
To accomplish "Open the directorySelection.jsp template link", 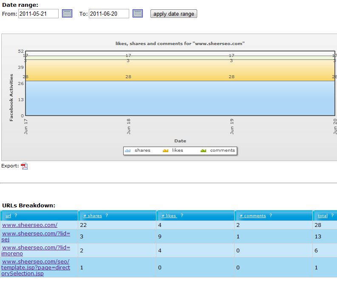I will (x=35, y=268).
